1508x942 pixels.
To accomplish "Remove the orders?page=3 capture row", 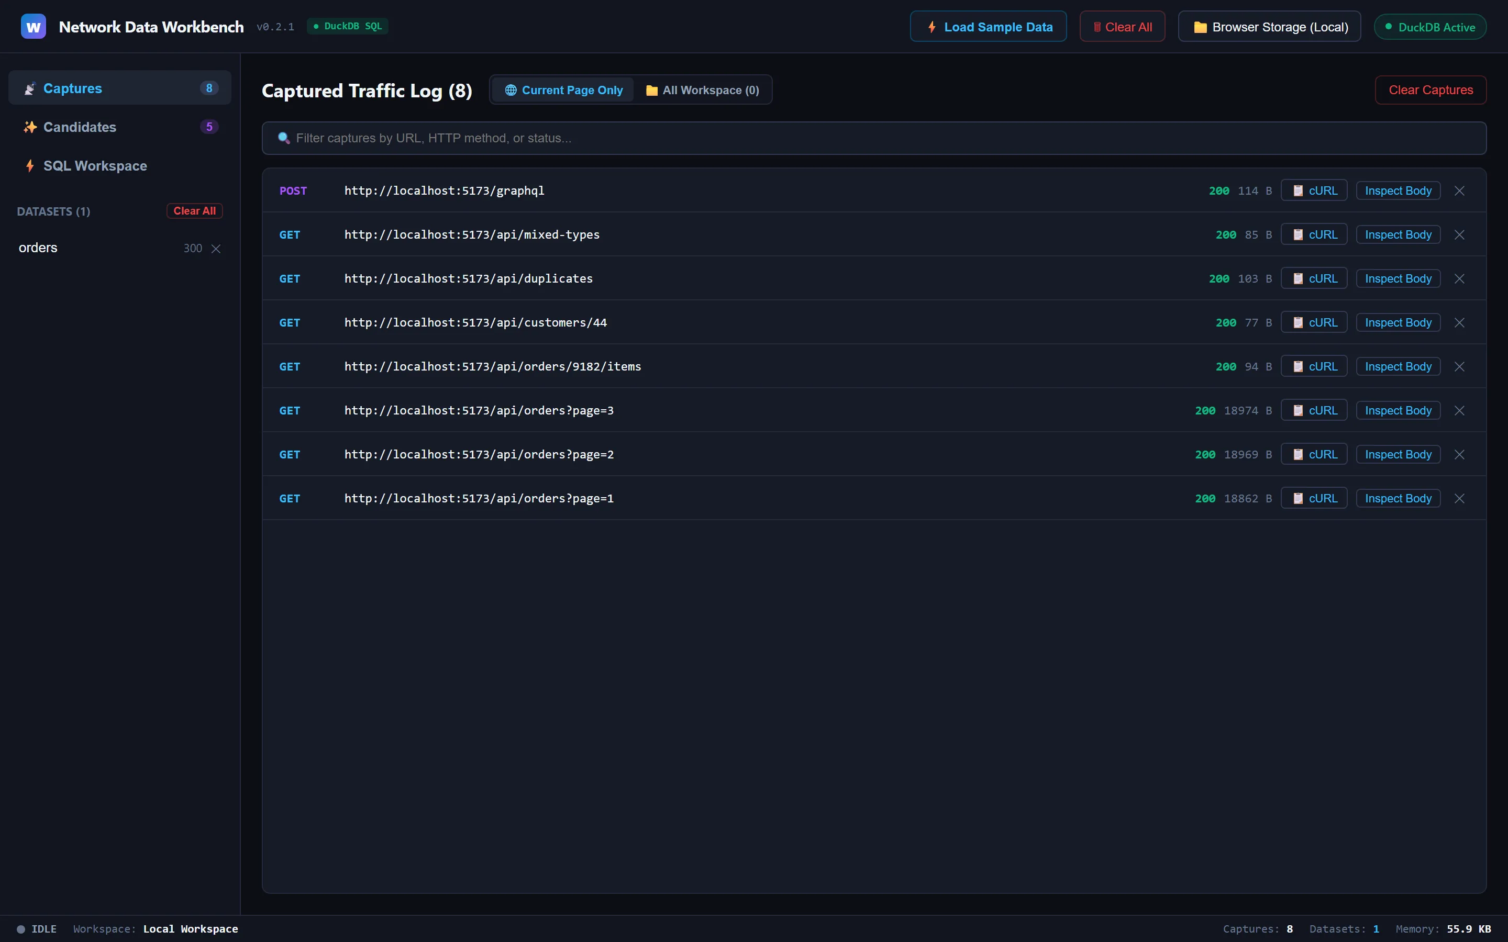I will click(1459, 411).
